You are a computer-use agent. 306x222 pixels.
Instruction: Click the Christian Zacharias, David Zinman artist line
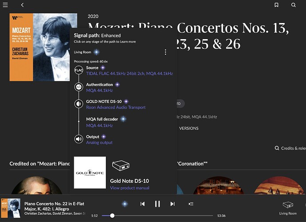click(x=55, y=214)
